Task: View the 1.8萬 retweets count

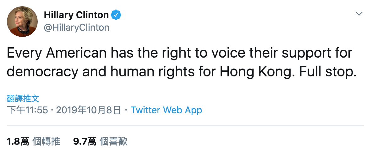Action: coord(18,141)
